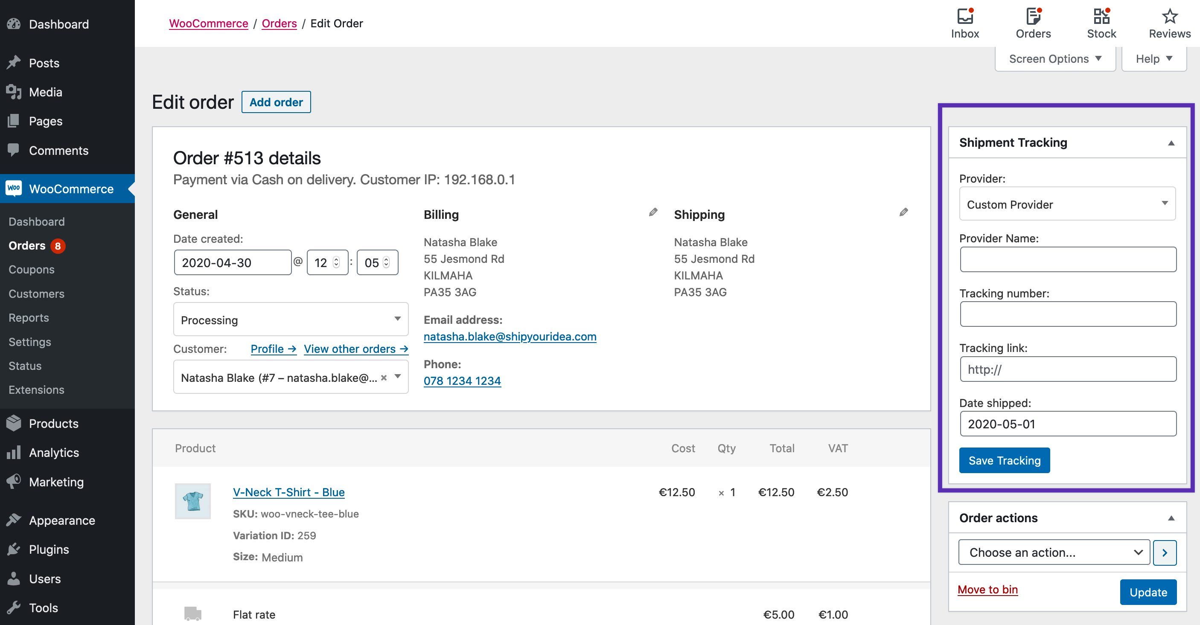This screenshot has width=1200, height=625.
Task: Click the Tracking link input field
Action: pyautogui.click(x=1068, y=369)
